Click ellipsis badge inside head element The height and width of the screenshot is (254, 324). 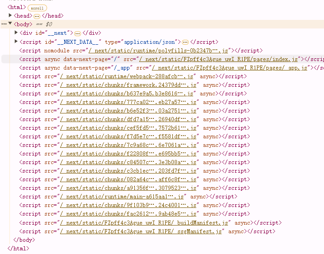point(37,16)
